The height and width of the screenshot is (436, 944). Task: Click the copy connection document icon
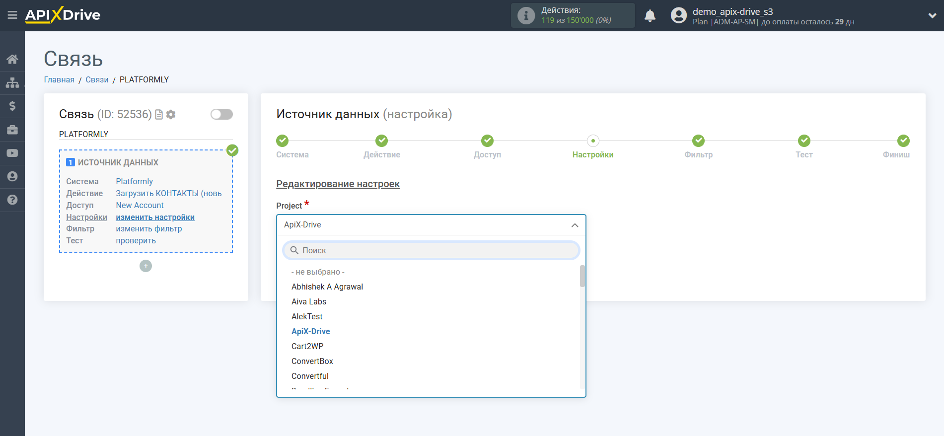coord(159,115)
